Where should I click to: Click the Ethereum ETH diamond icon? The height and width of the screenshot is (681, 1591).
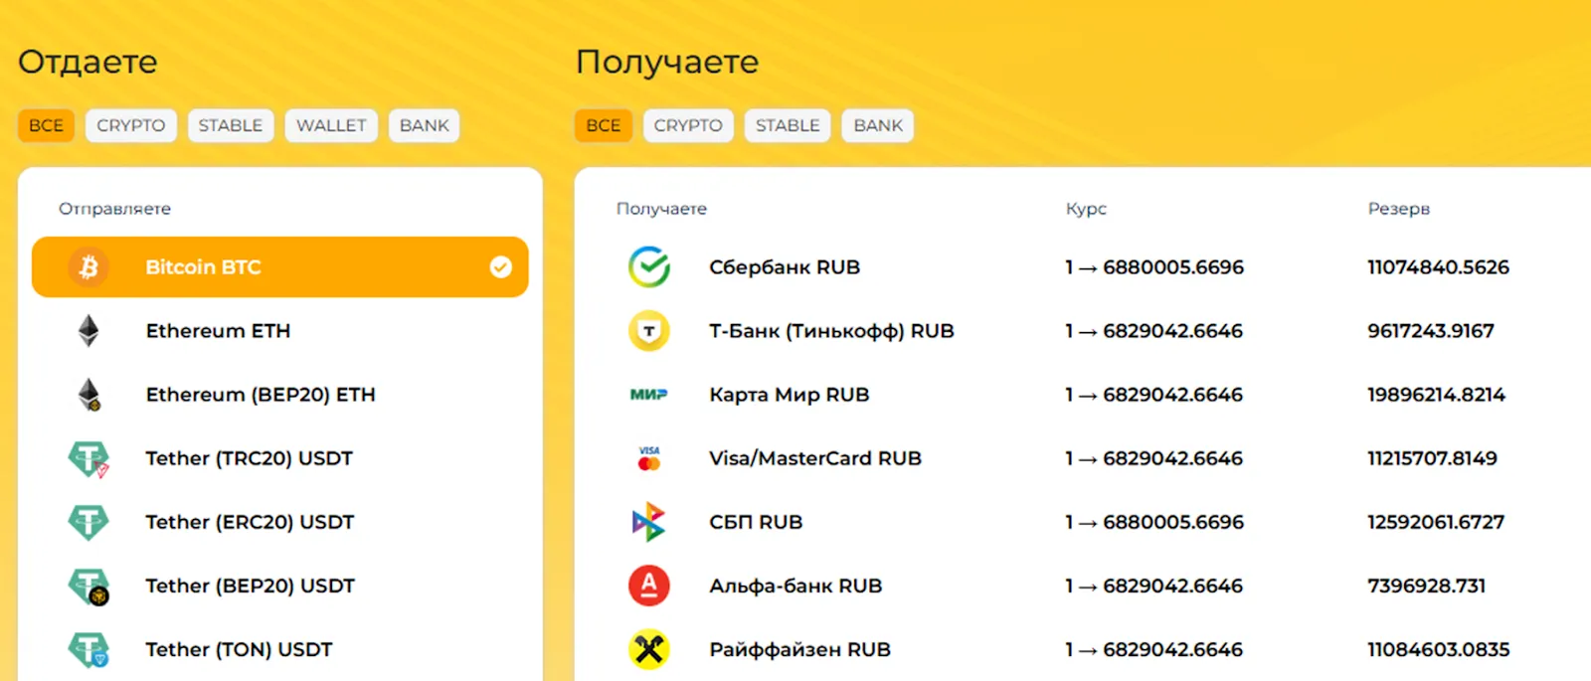pyautogui.click(x=88, y=331)
